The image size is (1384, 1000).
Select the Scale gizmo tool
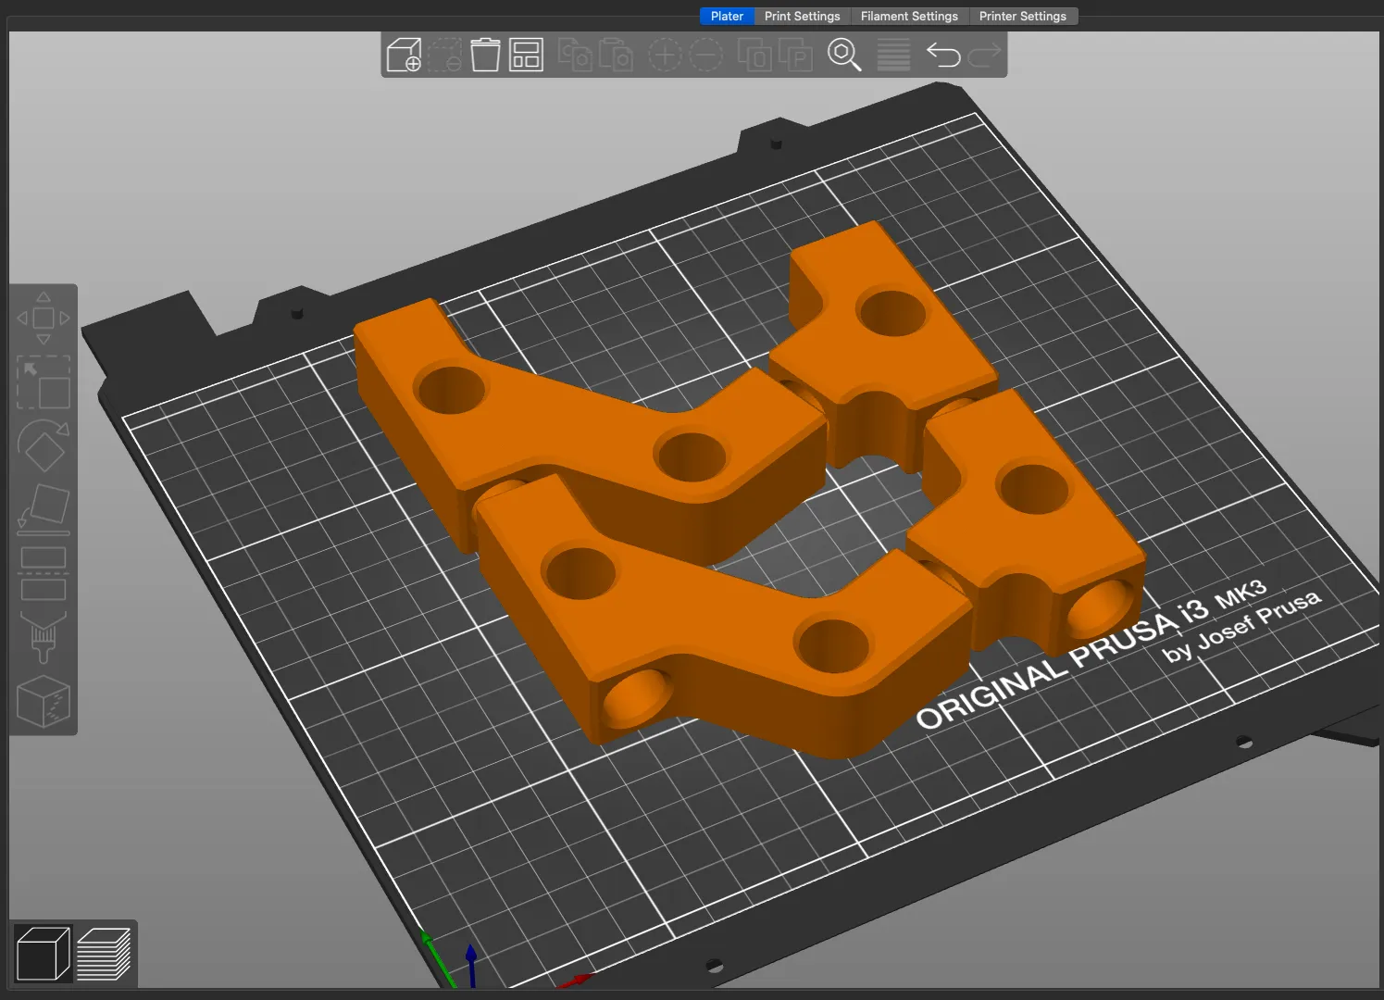click(x=44, y=382)
